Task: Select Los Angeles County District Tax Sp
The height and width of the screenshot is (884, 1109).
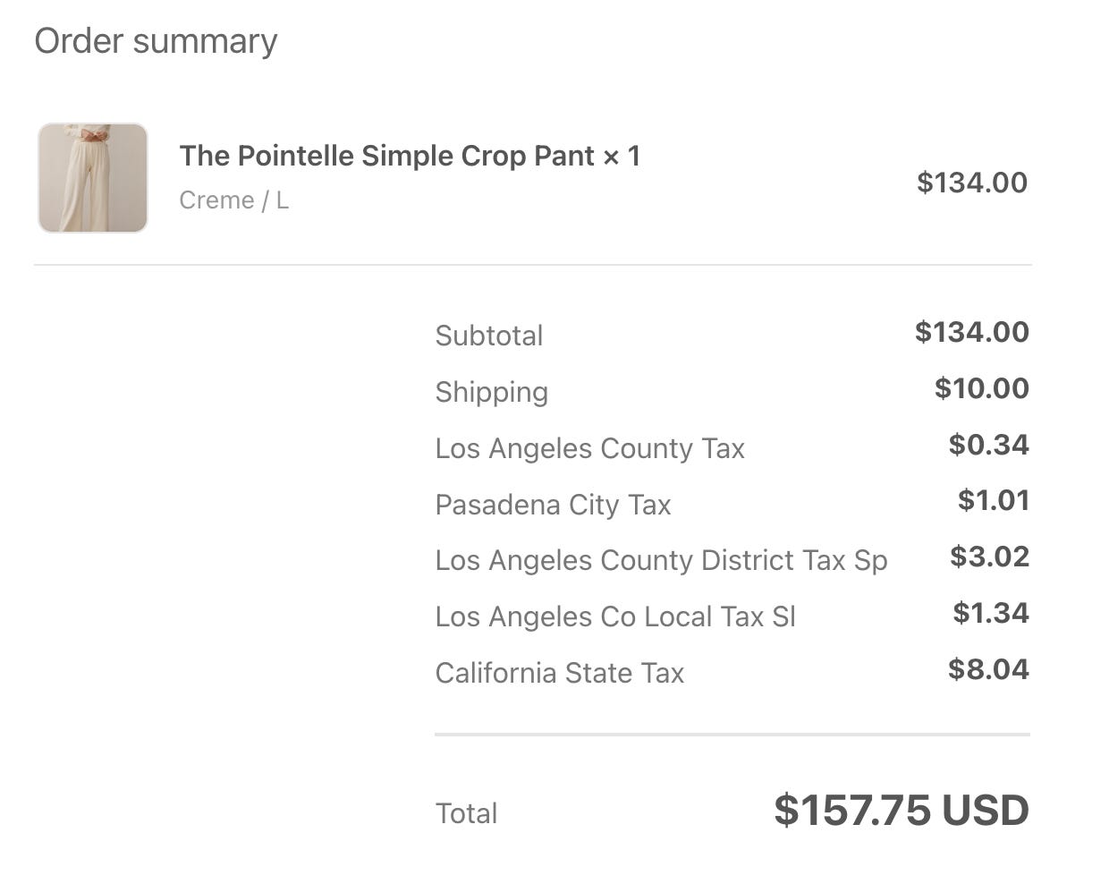Action: coord(661,560)
